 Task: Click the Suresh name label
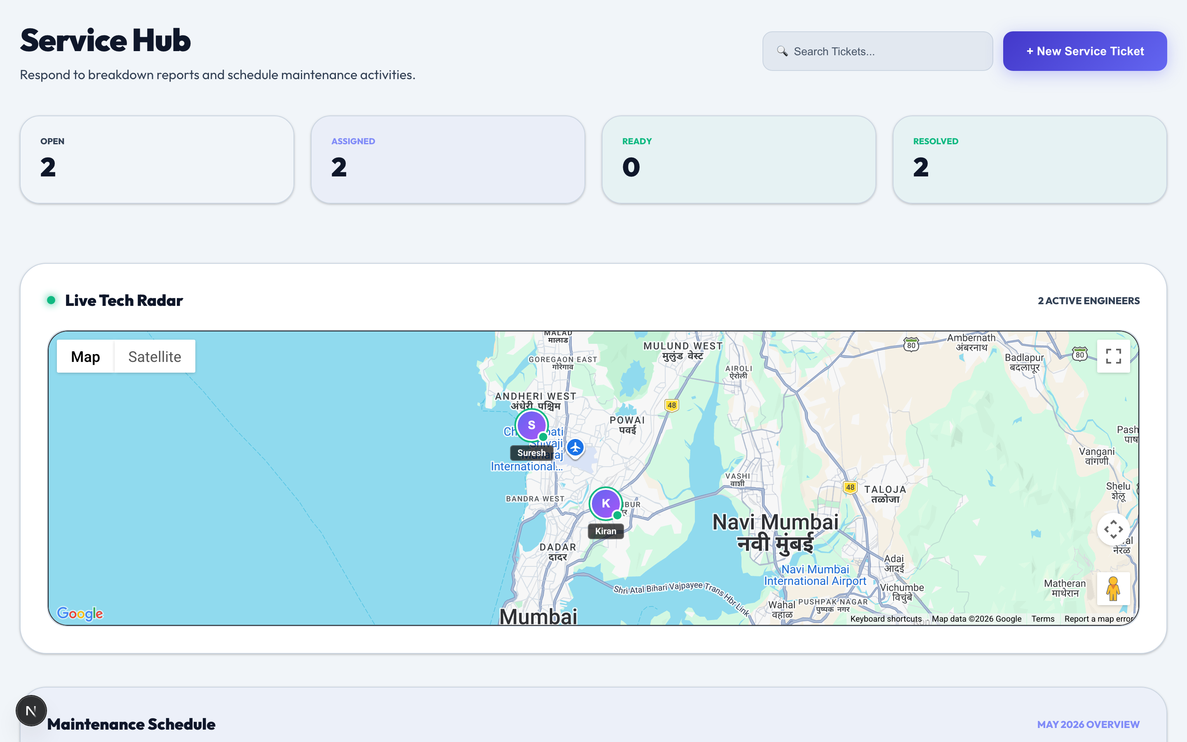coord(531,453)
